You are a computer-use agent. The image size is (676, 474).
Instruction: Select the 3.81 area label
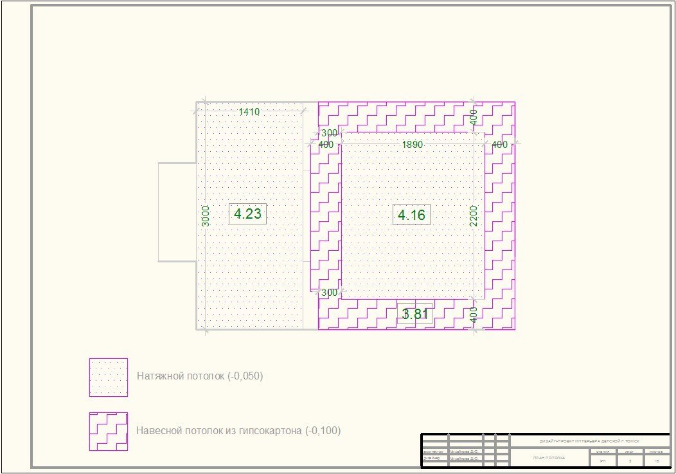(x=415, y=314)
